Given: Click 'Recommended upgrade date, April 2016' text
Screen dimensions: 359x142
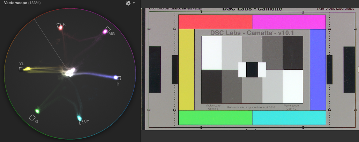Looking at the screenshot, I should 251,107.
